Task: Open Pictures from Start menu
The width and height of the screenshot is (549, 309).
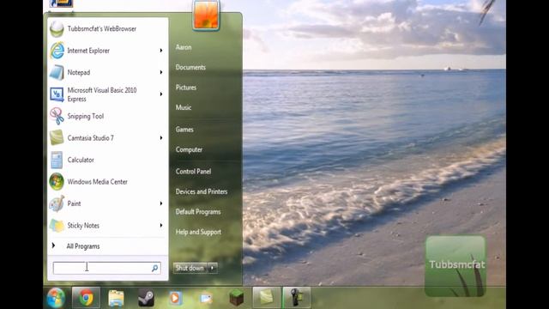Action: coord(186,88)
